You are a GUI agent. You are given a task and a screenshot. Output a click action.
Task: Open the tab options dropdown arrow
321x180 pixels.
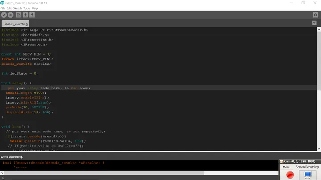coord(314,23)
